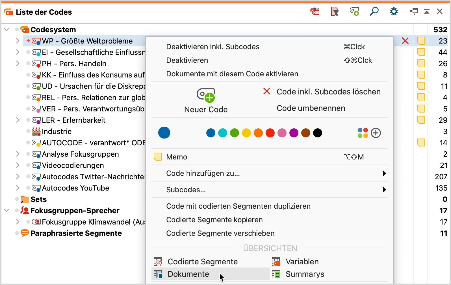Click the Dokumente overview icon

pos(158,274)
